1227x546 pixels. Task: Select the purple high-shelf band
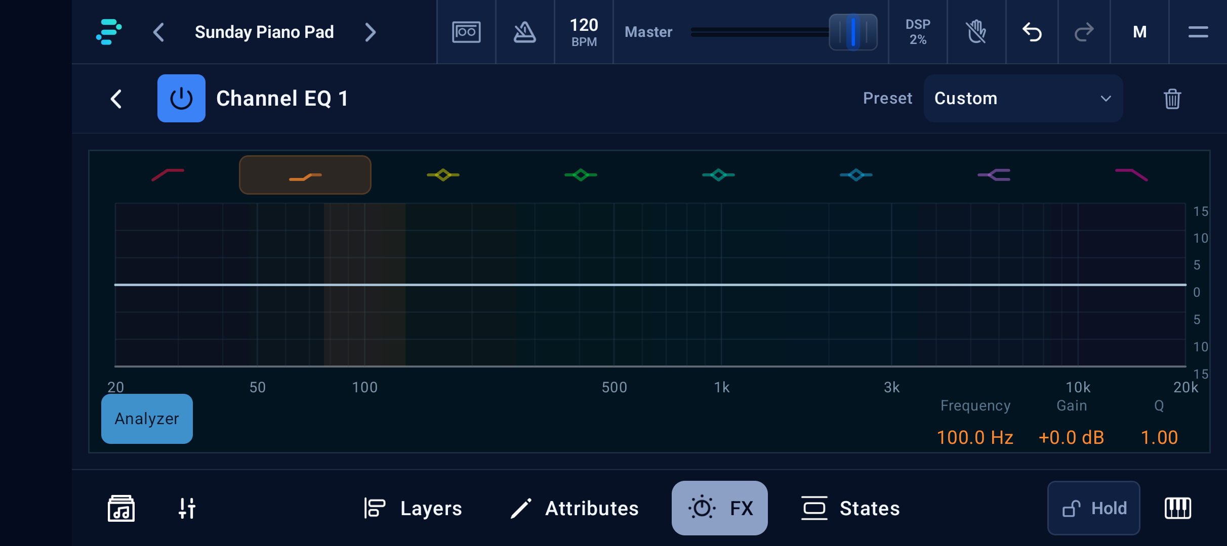tap(994, 175)
